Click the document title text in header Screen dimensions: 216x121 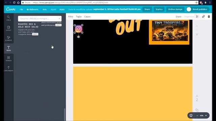[x=117, y=9]
